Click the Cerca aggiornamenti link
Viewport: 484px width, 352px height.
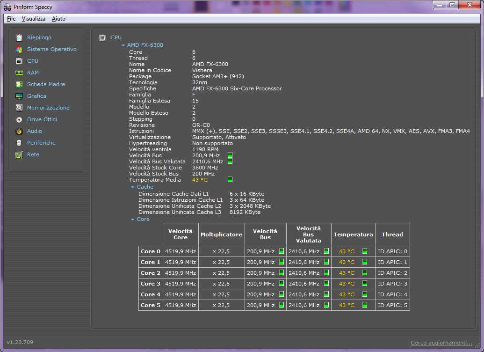(x=441, y=343)
